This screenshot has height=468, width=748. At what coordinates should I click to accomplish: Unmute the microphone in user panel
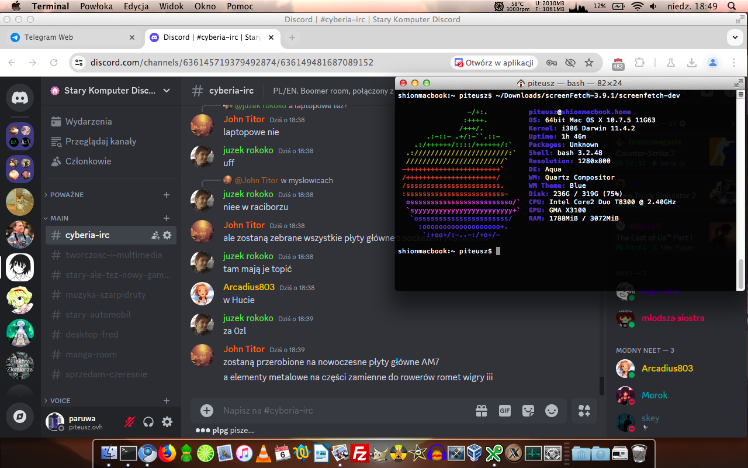pyautogui.click(x=130, y=422)
